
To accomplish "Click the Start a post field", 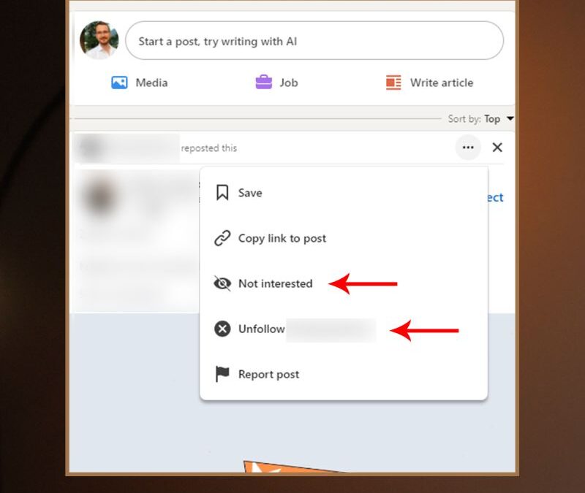I will [314, 41].
